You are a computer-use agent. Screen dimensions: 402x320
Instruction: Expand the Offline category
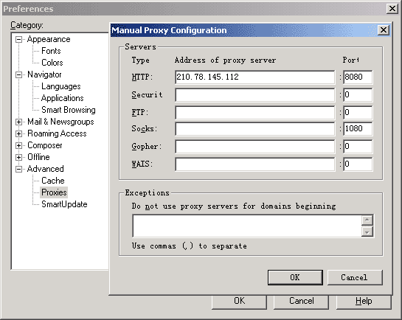tap(18, 157)
